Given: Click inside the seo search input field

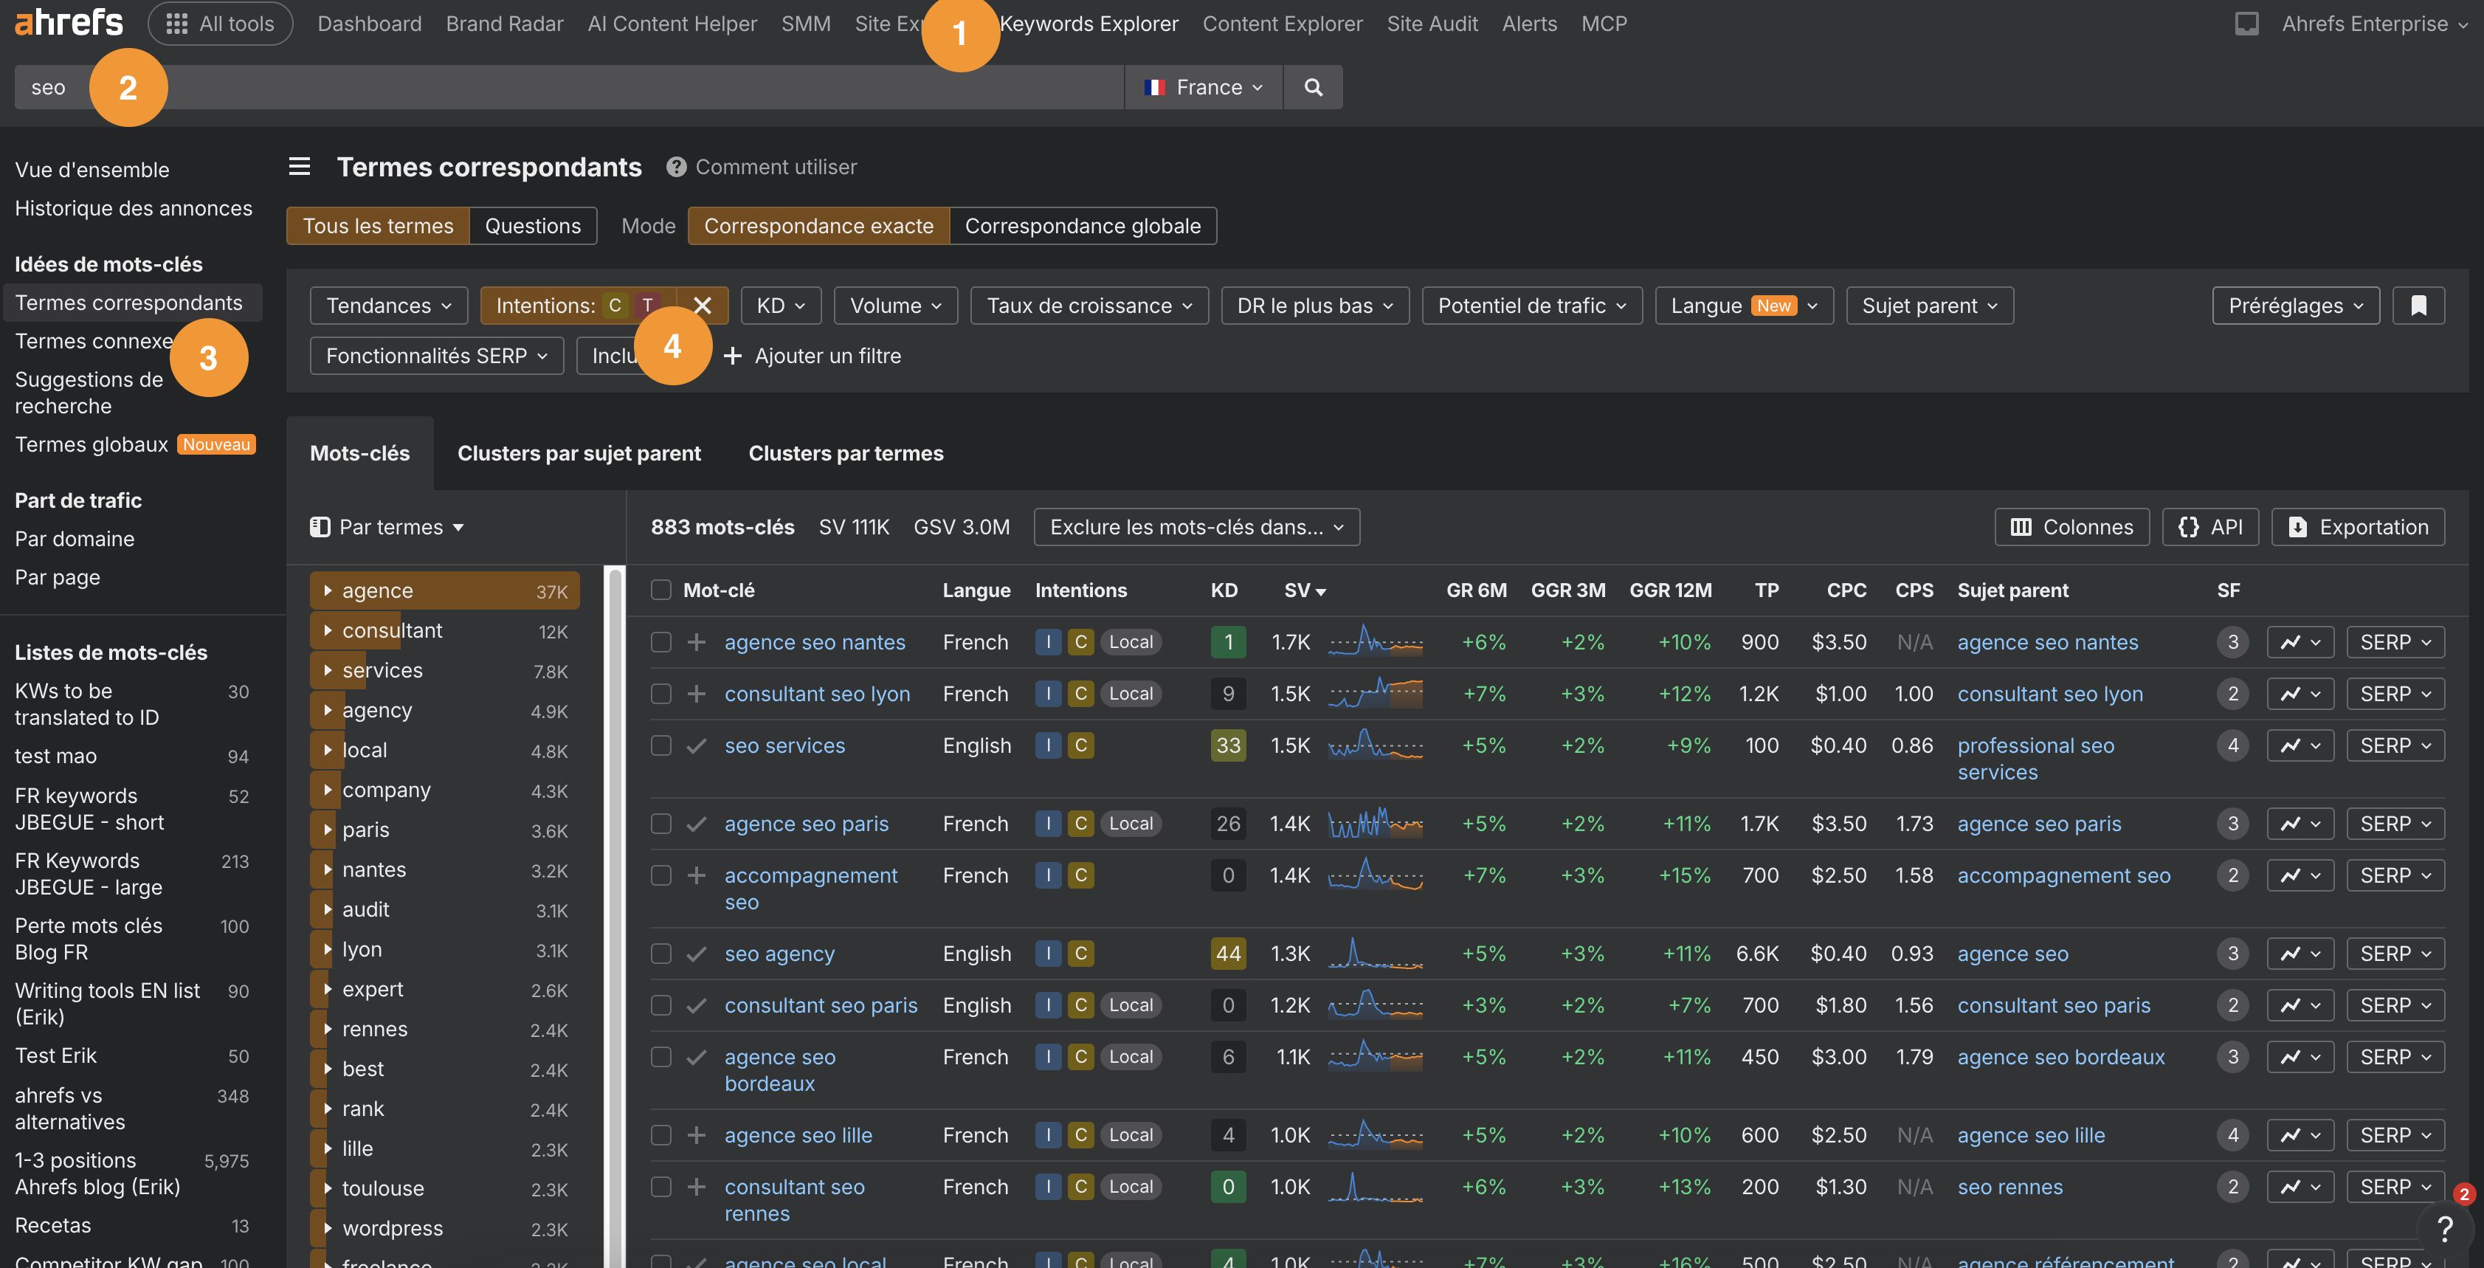Looking at the screenshot, I should (x=579, y=87).
